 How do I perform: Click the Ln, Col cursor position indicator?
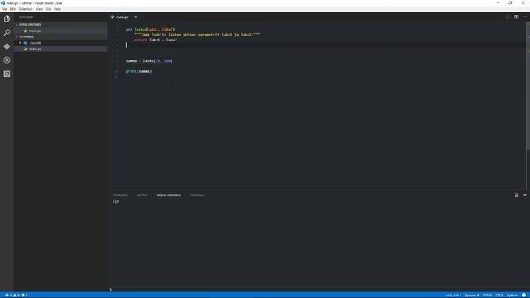pos(453,296)
